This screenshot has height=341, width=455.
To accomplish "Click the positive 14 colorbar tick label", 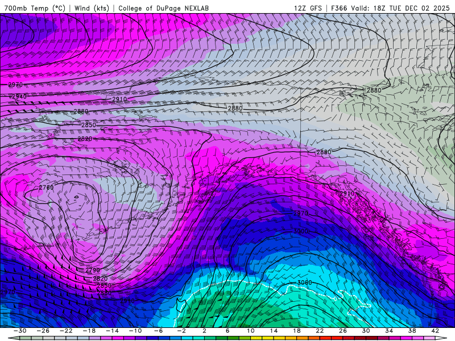I will [x=274, y=331].
